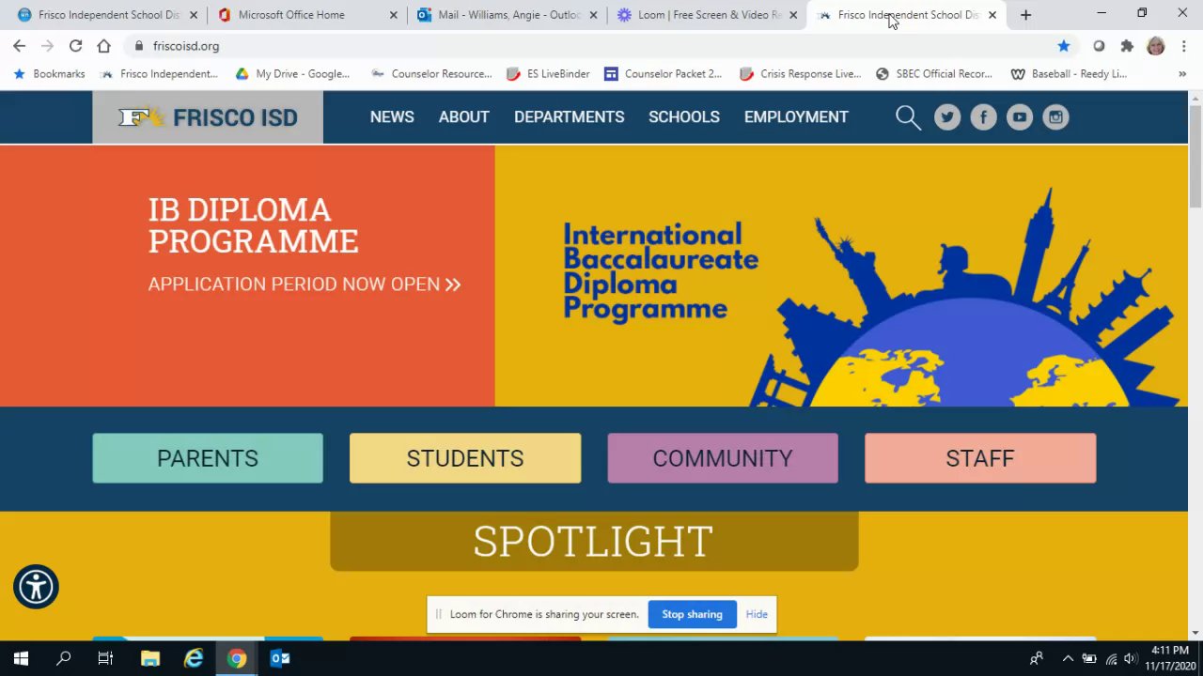Open the Bookmarks folder in bookmarks bar
This screenshot has width=1203, height=676.
click(x=49, y=74)
